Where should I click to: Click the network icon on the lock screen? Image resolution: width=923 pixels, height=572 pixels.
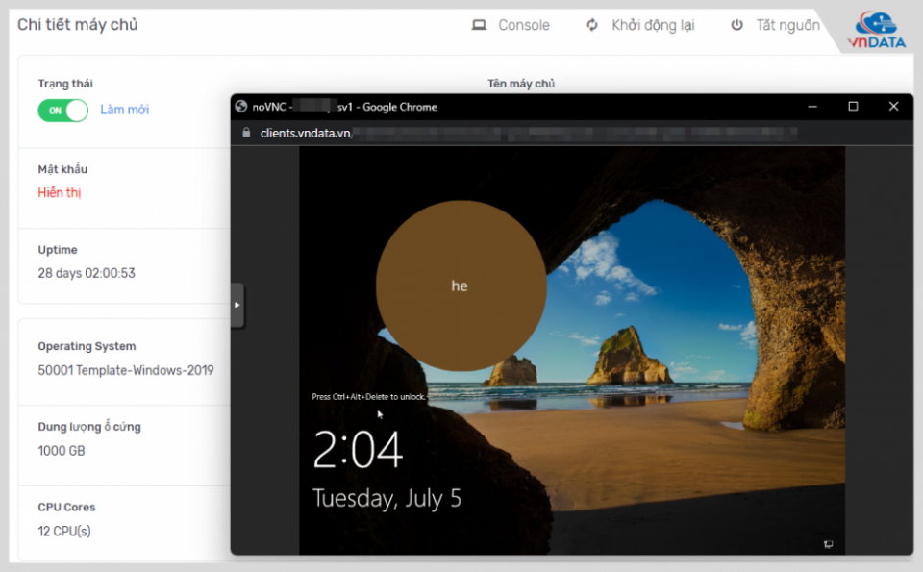(828, 544)
